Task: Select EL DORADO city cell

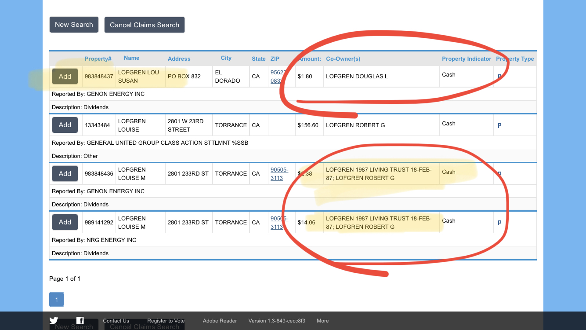Action: 231,77
